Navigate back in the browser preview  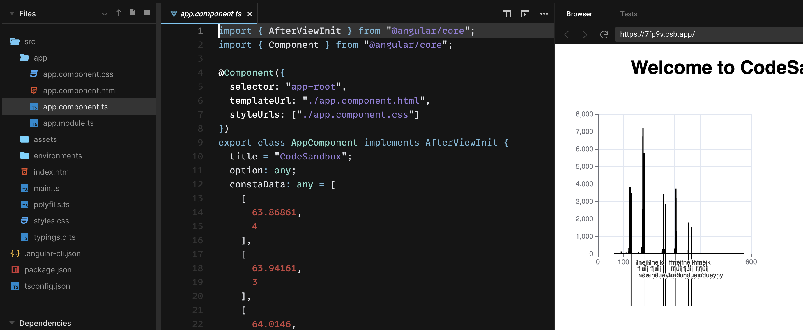tap(567, 35)
